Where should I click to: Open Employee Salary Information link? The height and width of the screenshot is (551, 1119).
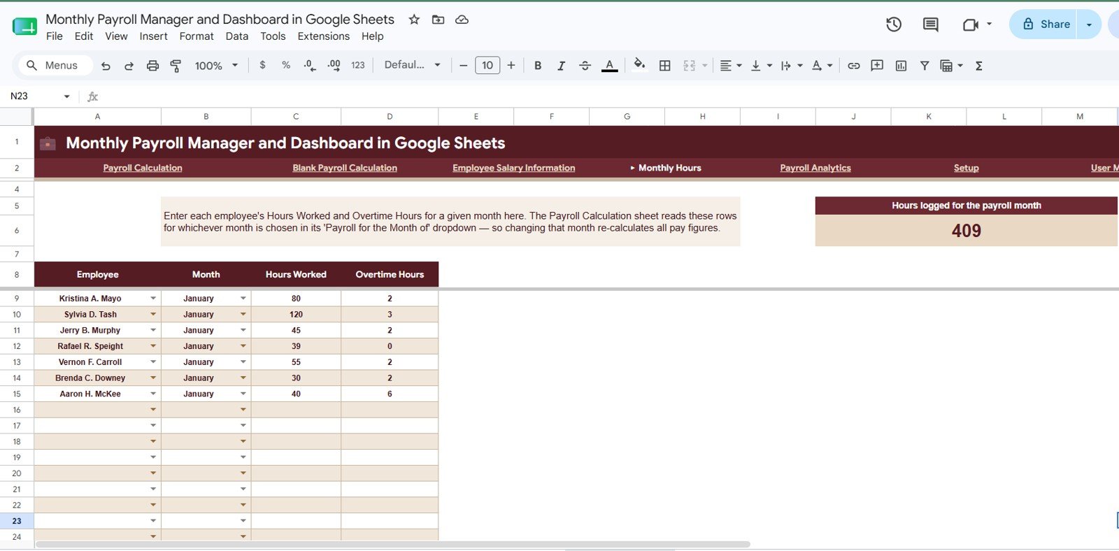click(x=514, y=168)
